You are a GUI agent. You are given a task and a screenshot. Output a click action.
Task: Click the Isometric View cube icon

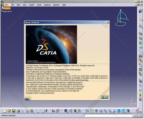click(x=123, y=111)
